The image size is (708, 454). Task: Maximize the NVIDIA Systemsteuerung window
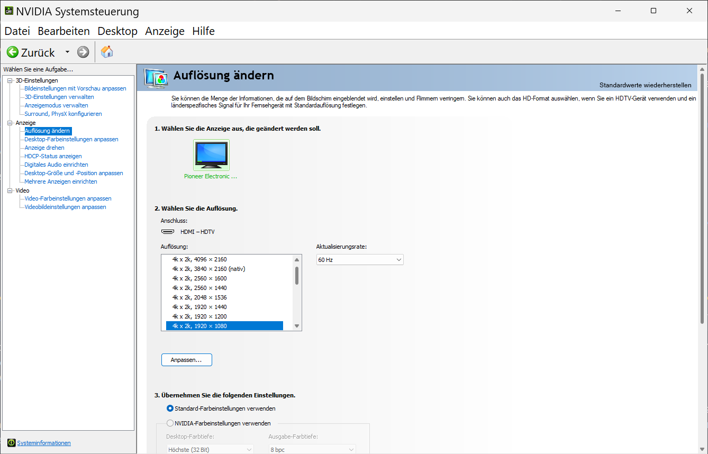point(653,11)
